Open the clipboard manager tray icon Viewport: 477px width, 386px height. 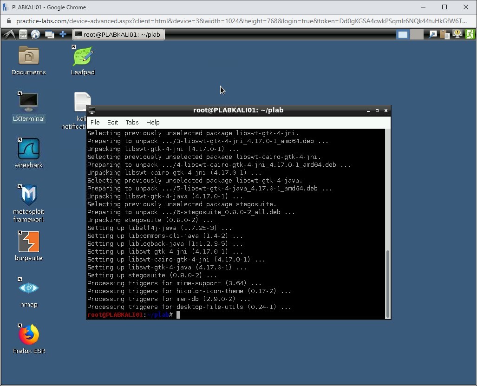[x=444, y=34]
